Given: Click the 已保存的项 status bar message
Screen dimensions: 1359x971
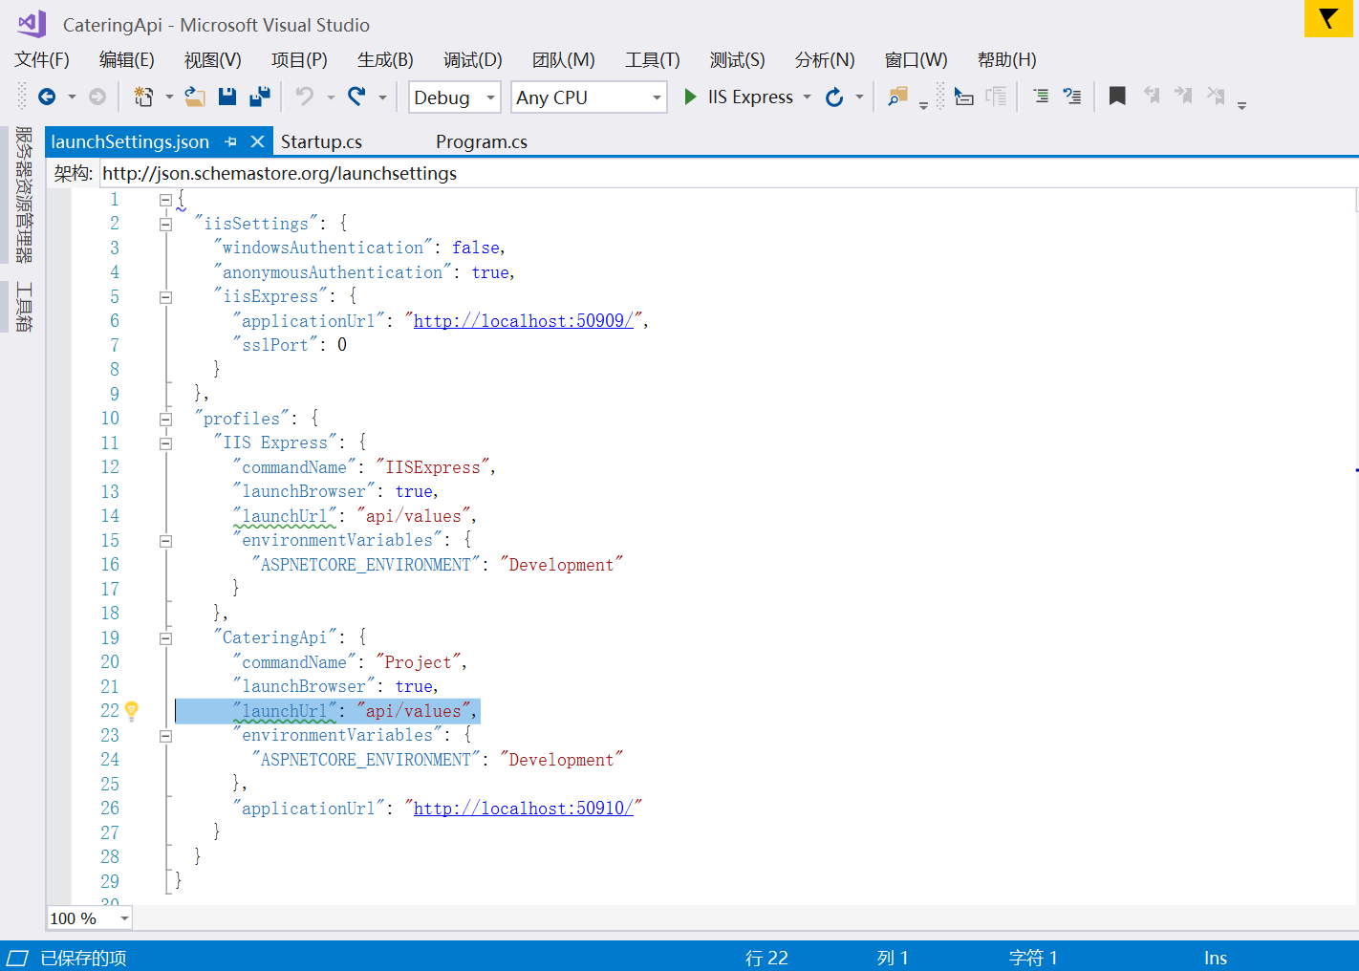Looking at the screenshot, I should (x=83, y=958).
